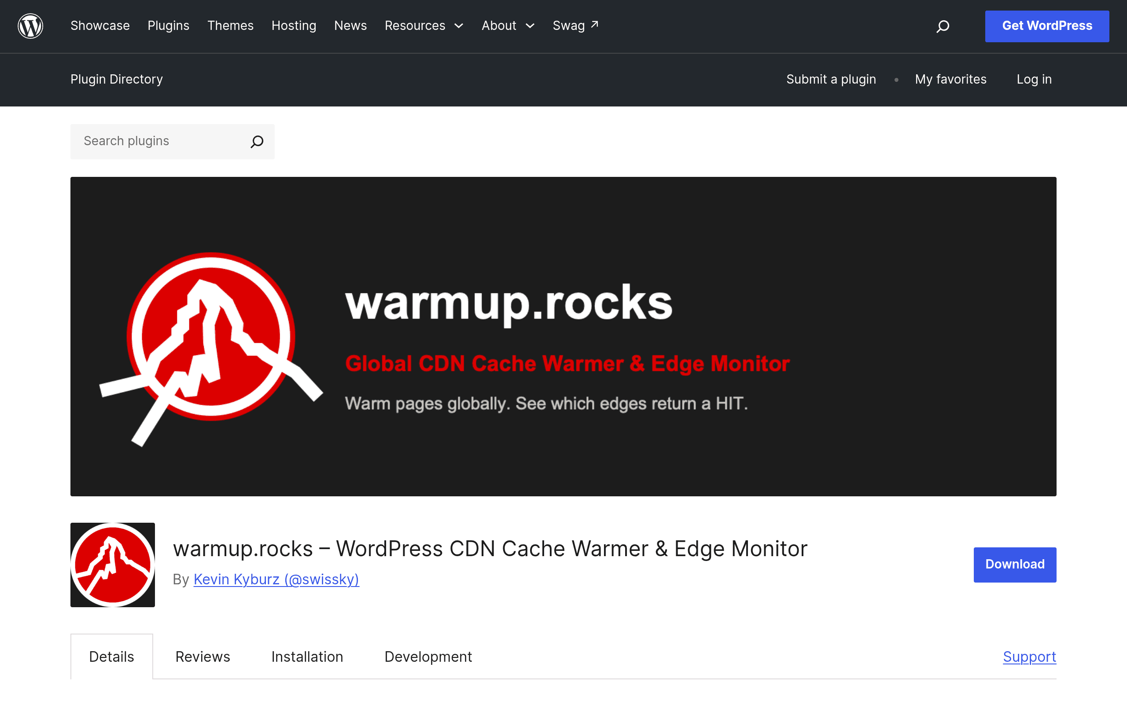Screen dimensions: 1127x704
Task: Open the Swag external link
Action: 576,26
